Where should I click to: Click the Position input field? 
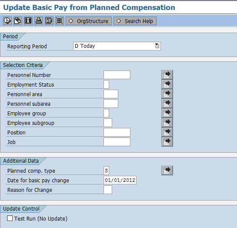click(117, 132)
